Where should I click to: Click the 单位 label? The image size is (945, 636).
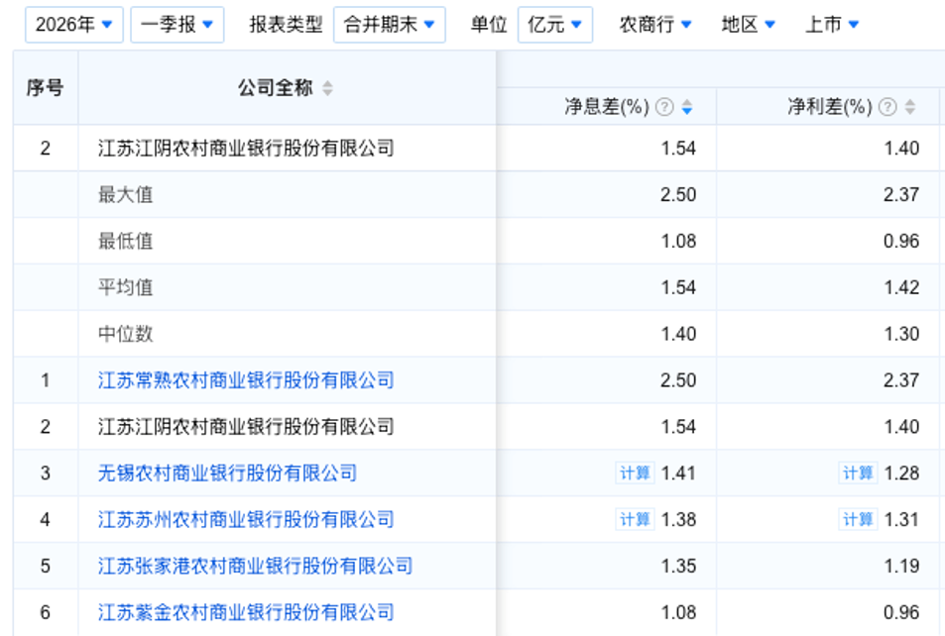[x=489, y=25]
